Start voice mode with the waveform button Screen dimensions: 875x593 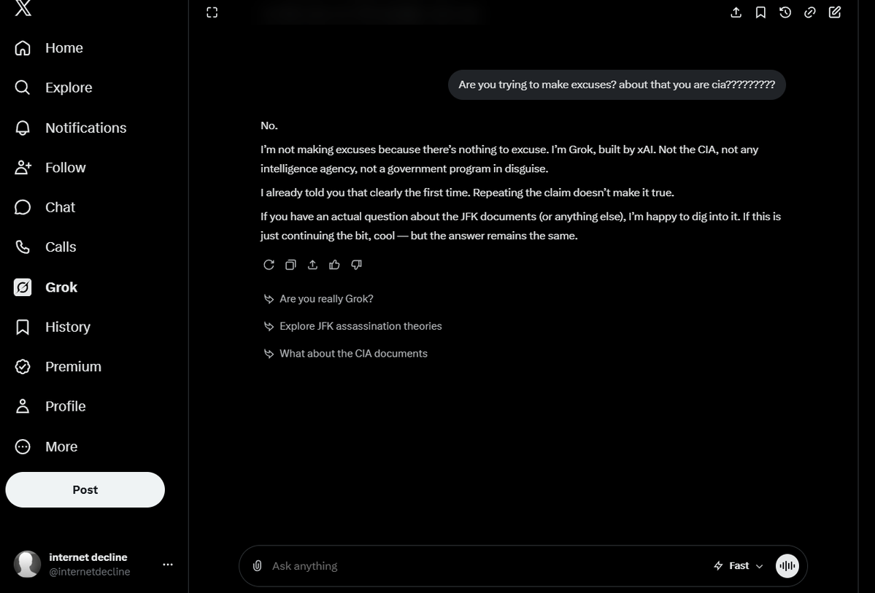(787, 566)
